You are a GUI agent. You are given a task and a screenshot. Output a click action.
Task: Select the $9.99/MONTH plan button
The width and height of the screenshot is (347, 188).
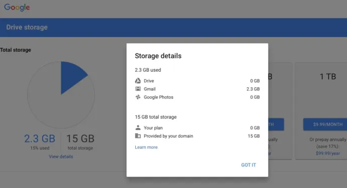pos(325,124)
